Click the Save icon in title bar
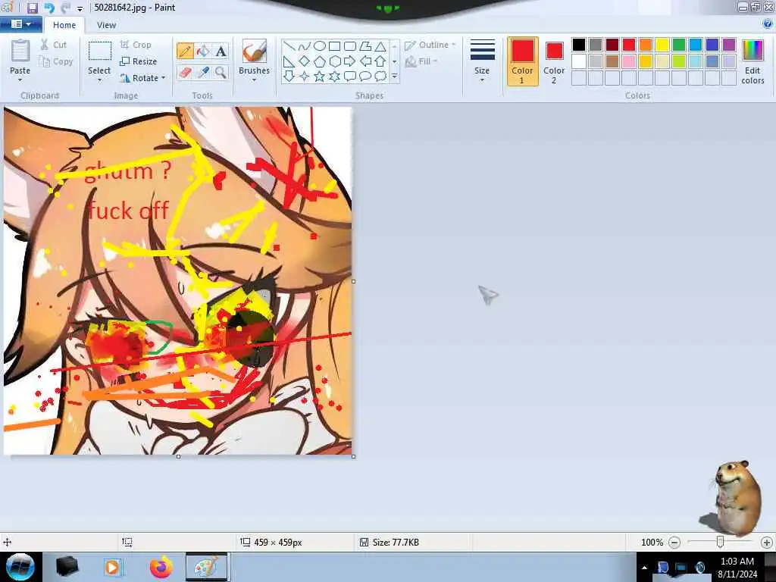The height and width of the screenshot is (582, 776). (x=32, y=8)
